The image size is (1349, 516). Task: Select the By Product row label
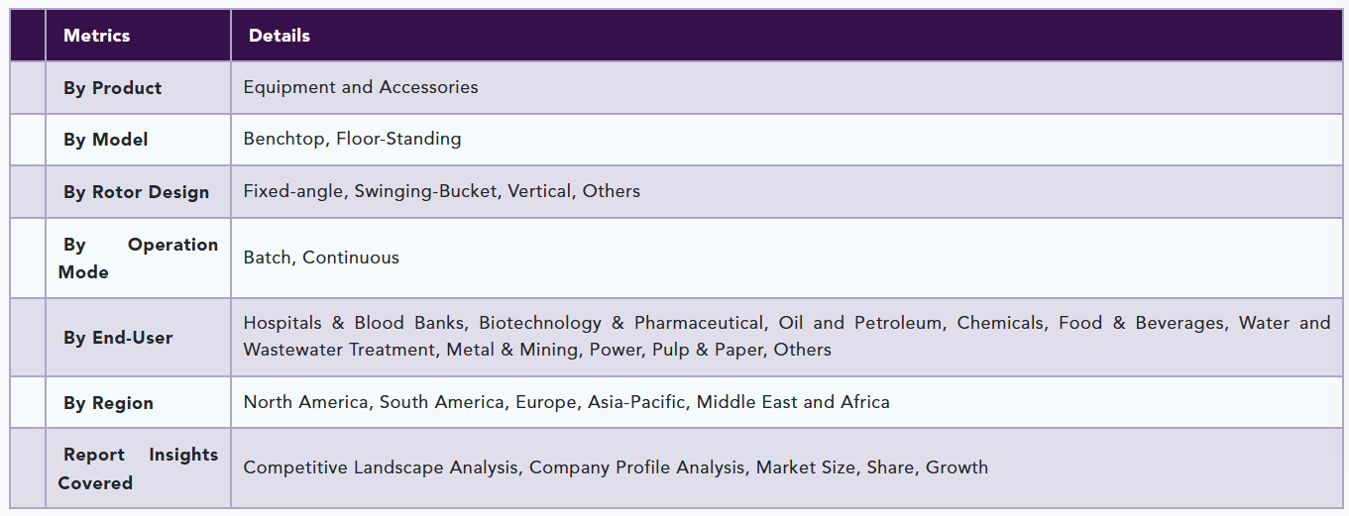pos(112,88)
